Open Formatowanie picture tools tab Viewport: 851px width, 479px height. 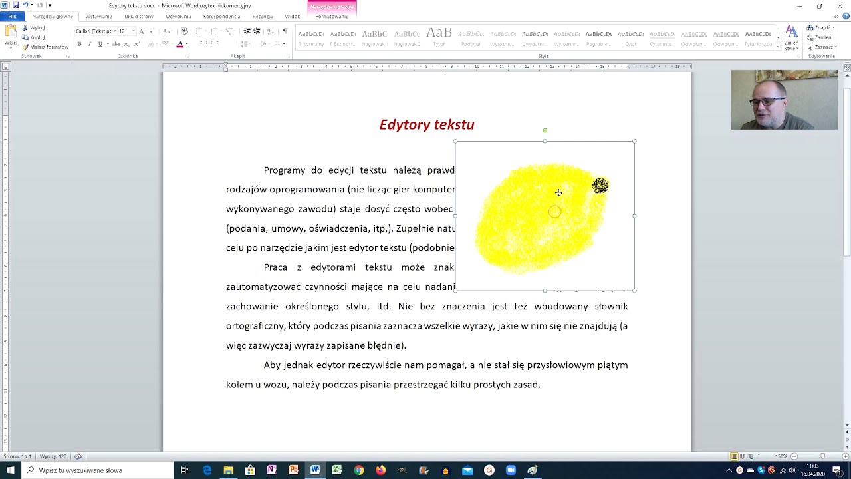pos(332,16)
